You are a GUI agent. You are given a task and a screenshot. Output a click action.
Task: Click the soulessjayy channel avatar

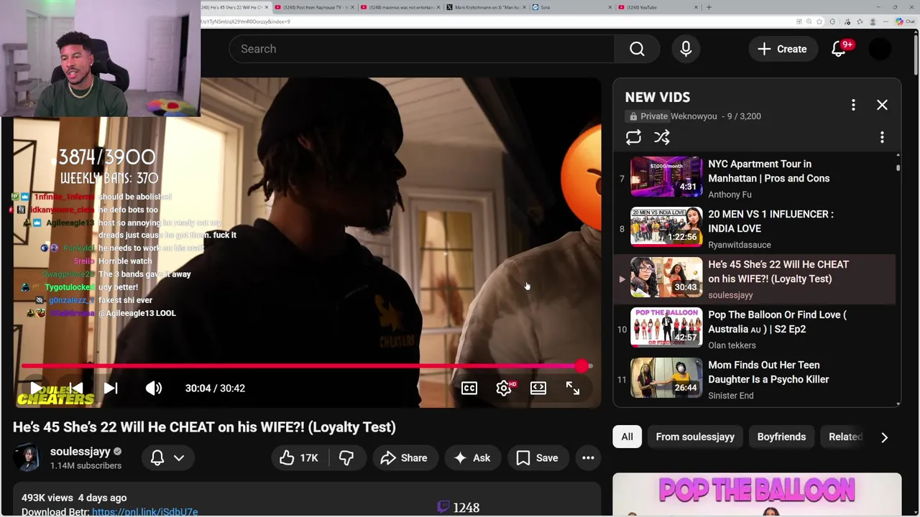27,458
